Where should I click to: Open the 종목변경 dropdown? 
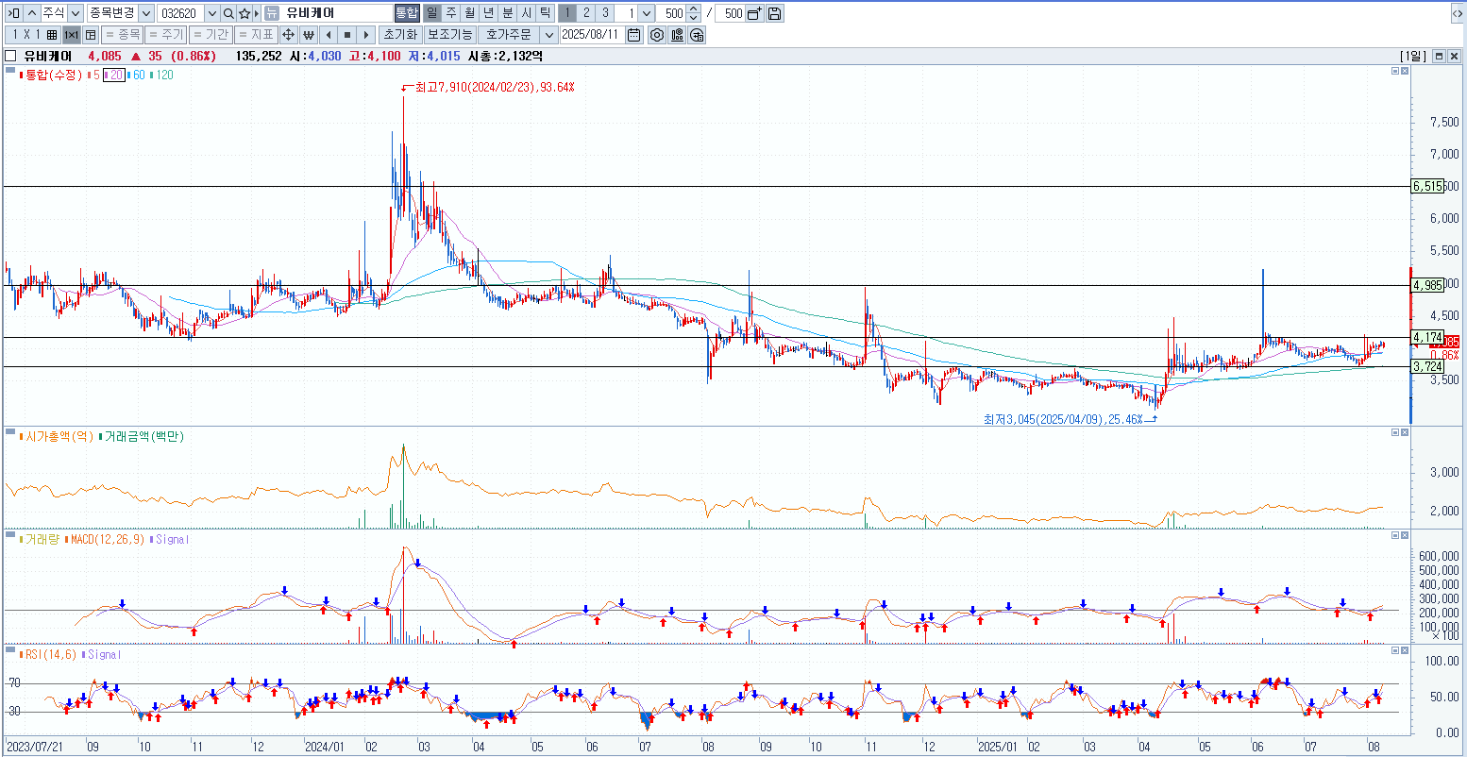pyautogui.click(x=145, y=13)
